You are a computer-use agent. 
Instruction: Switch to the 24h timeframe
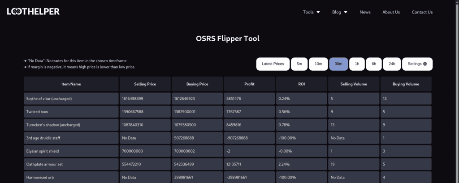point(392,64)
